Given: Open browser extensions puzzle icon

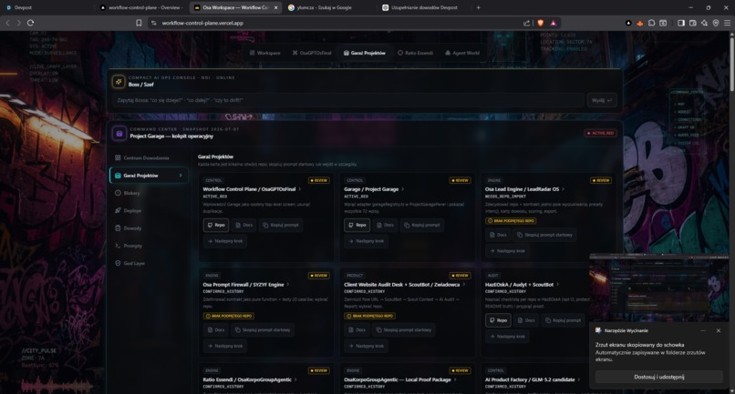Looking at the screenshot, I should [652, 23].
